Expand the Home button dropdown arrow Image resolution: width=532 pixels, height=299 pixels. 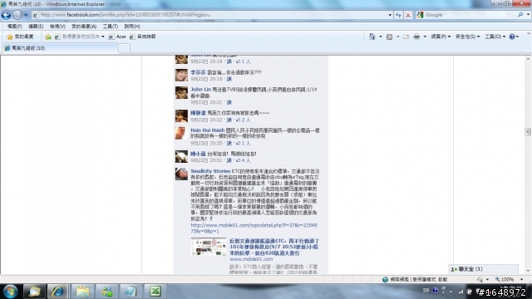point(381,37)
